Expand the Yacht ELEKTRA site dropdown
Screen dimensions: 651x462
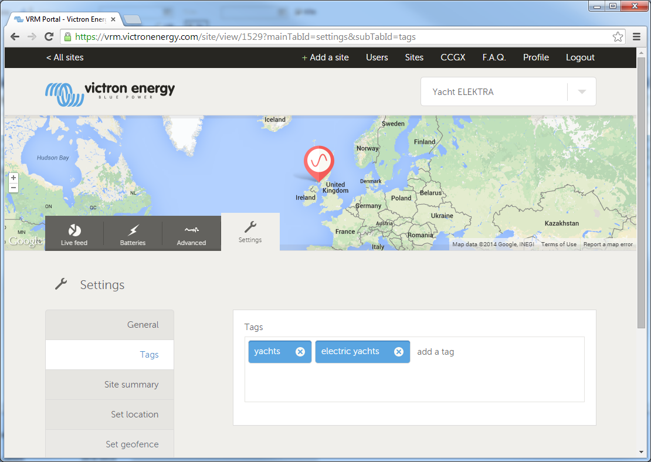581,92
